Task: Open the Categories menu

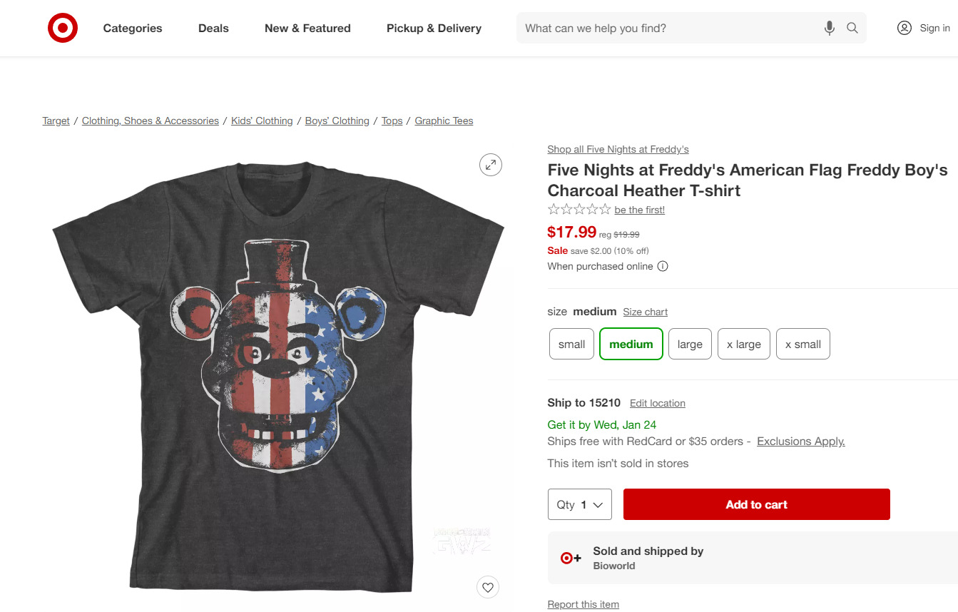Action: (133, 29)
